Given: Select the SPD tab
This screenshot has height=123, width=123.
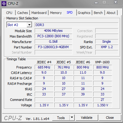Looking at the screenshot, I should click(70, 12).
